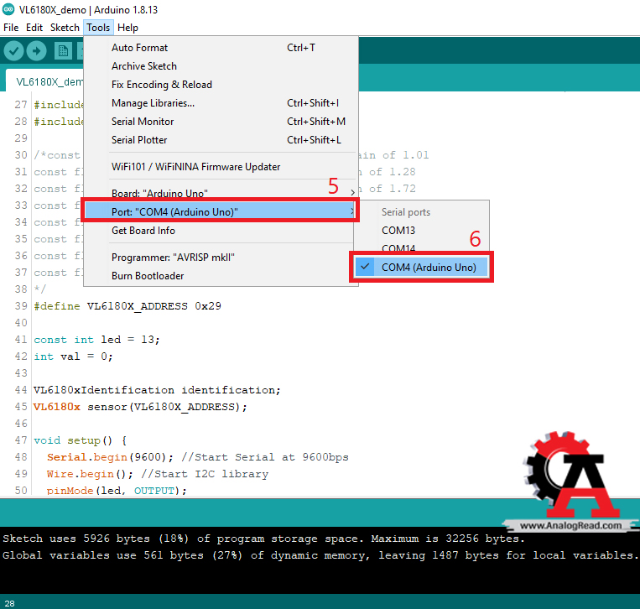
Task: Select Get Board Info menu entry
Action: click(x=221, y=230)
